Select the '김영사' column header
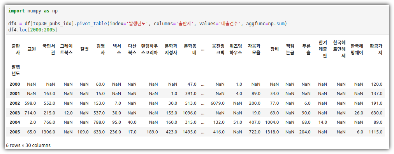Image resolution: width=394 pixels, height=154 pixels. click(100, 49)
